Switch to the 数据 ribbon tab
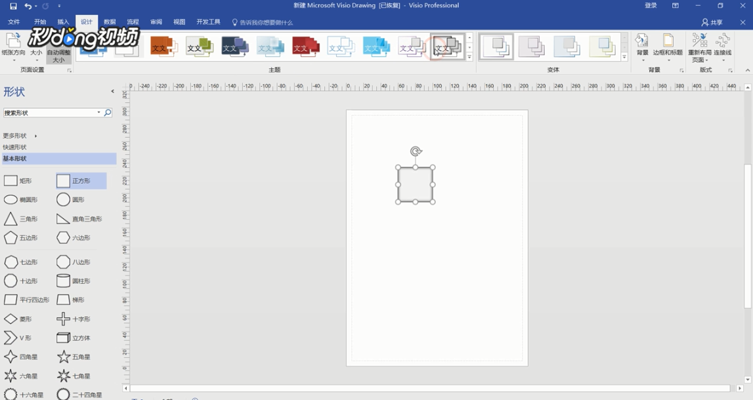 (110, 22)
